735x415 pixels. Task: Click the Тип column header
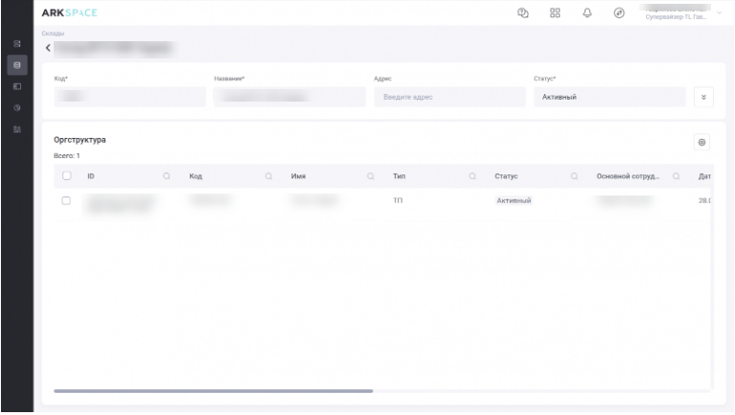(x=400, y=176)
